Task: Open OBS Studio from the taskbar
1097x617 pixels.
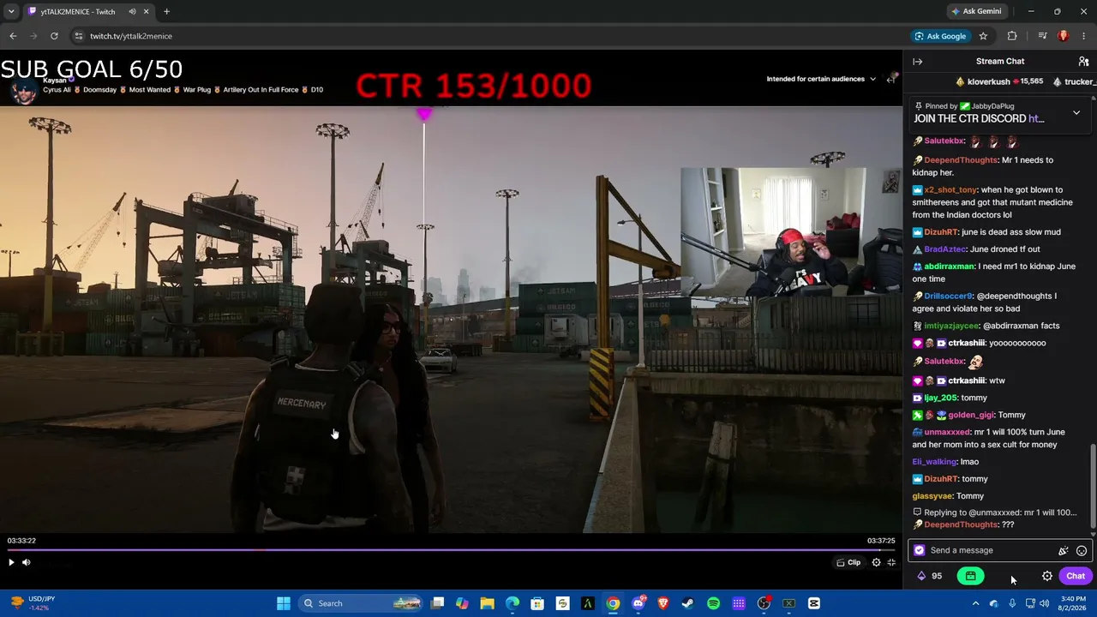Action: pyautogui.click(x=764, y=603)
